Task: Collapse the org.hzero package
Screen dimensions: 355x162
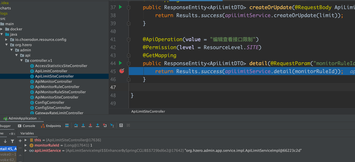Action: click(x=7, y=45)
